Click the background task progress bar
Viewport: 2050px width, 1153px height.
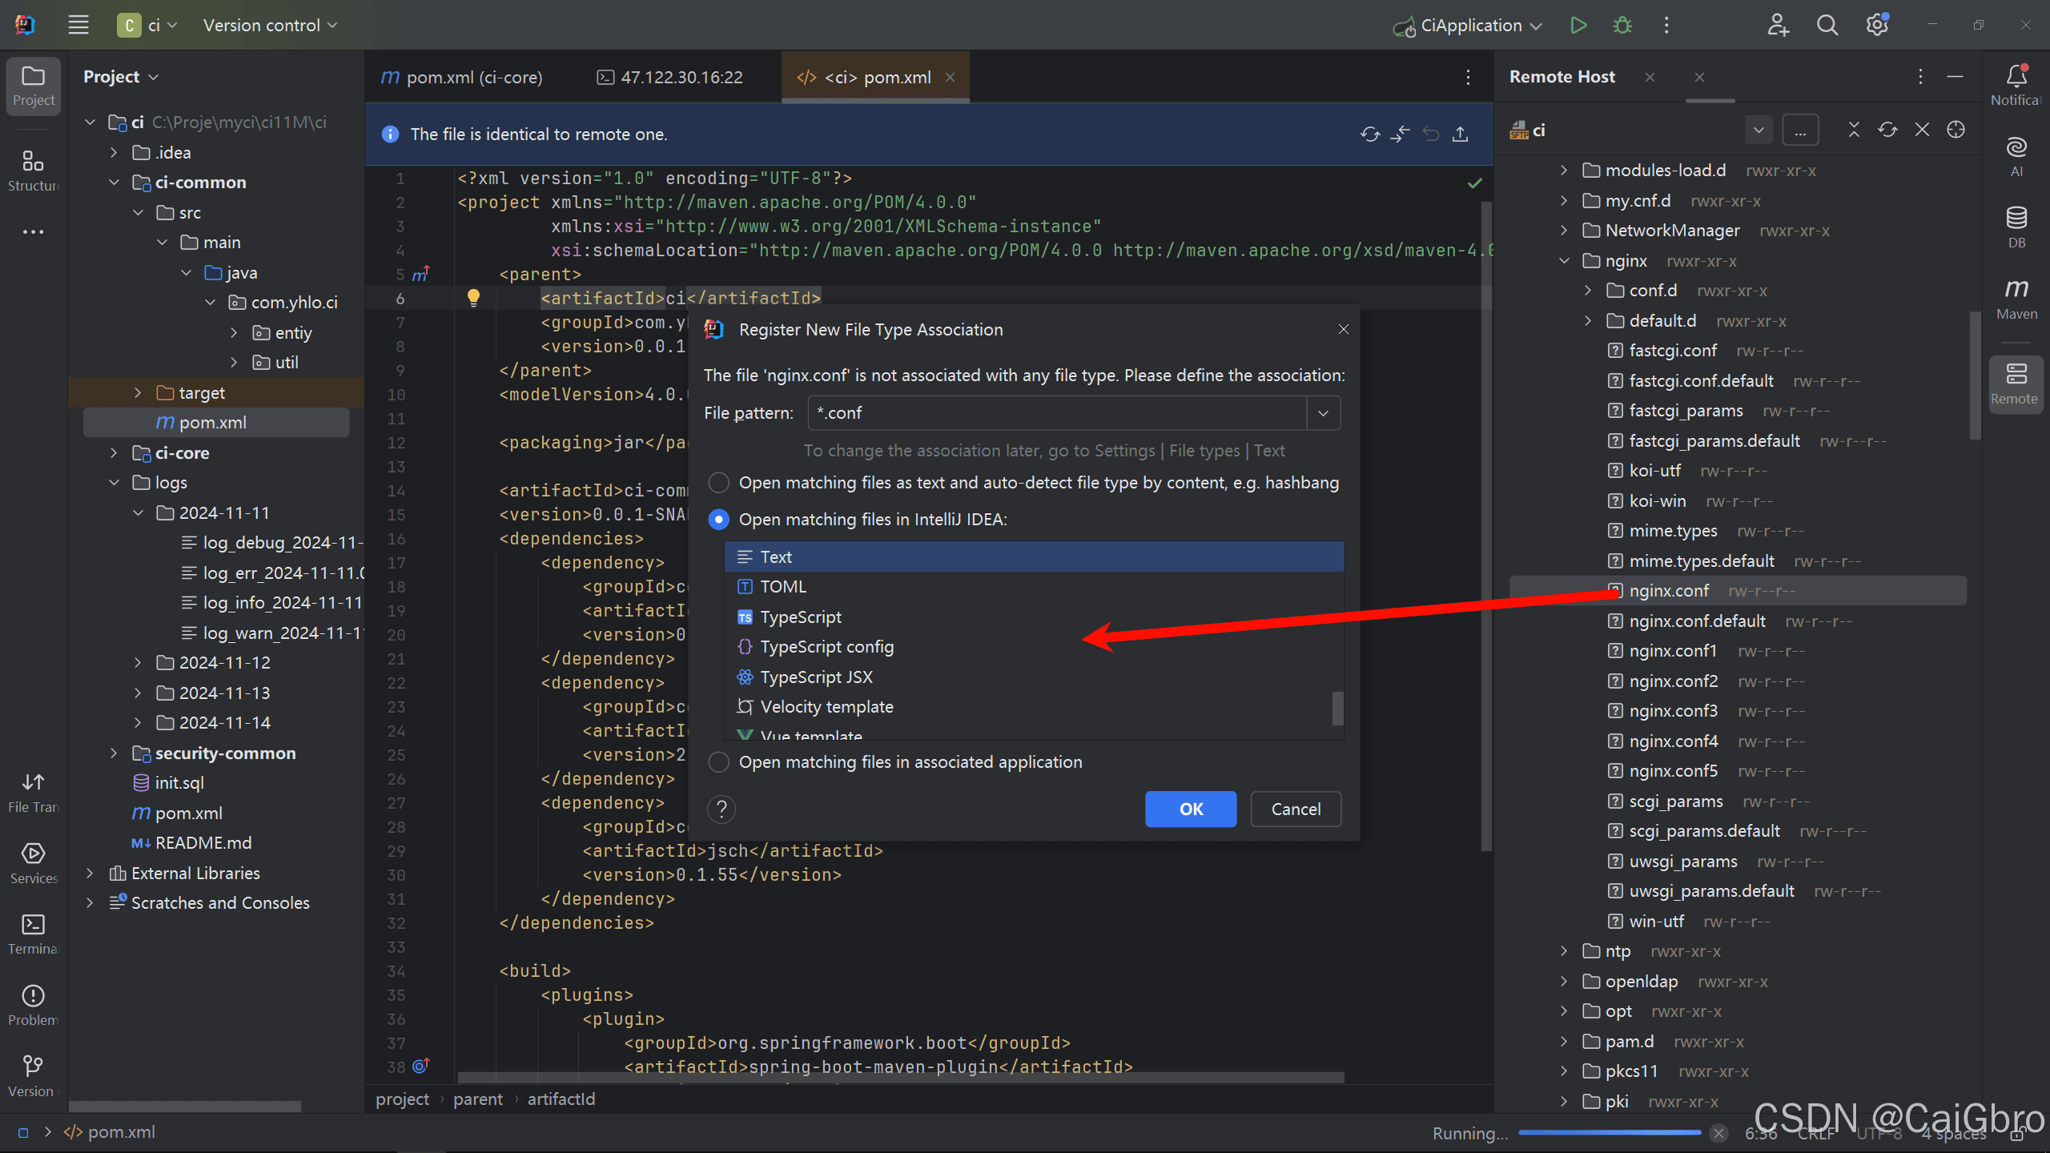[x=1610, y=1133]
